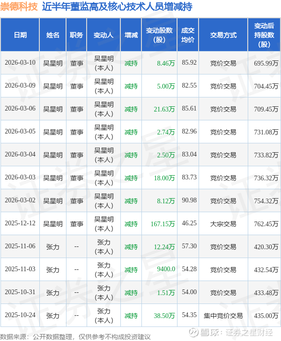This screenshot has width=281, height=341.
Task: Select the date cell 2025-12-12
Action: 20,223
